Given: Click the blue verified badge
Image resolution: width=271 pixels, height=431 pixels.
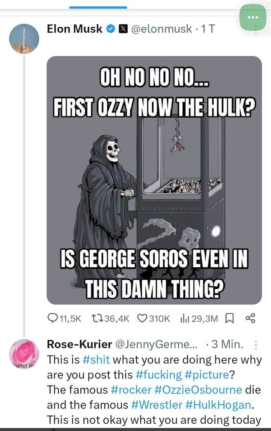Looking at the screenshot, I should click(110, 29).
